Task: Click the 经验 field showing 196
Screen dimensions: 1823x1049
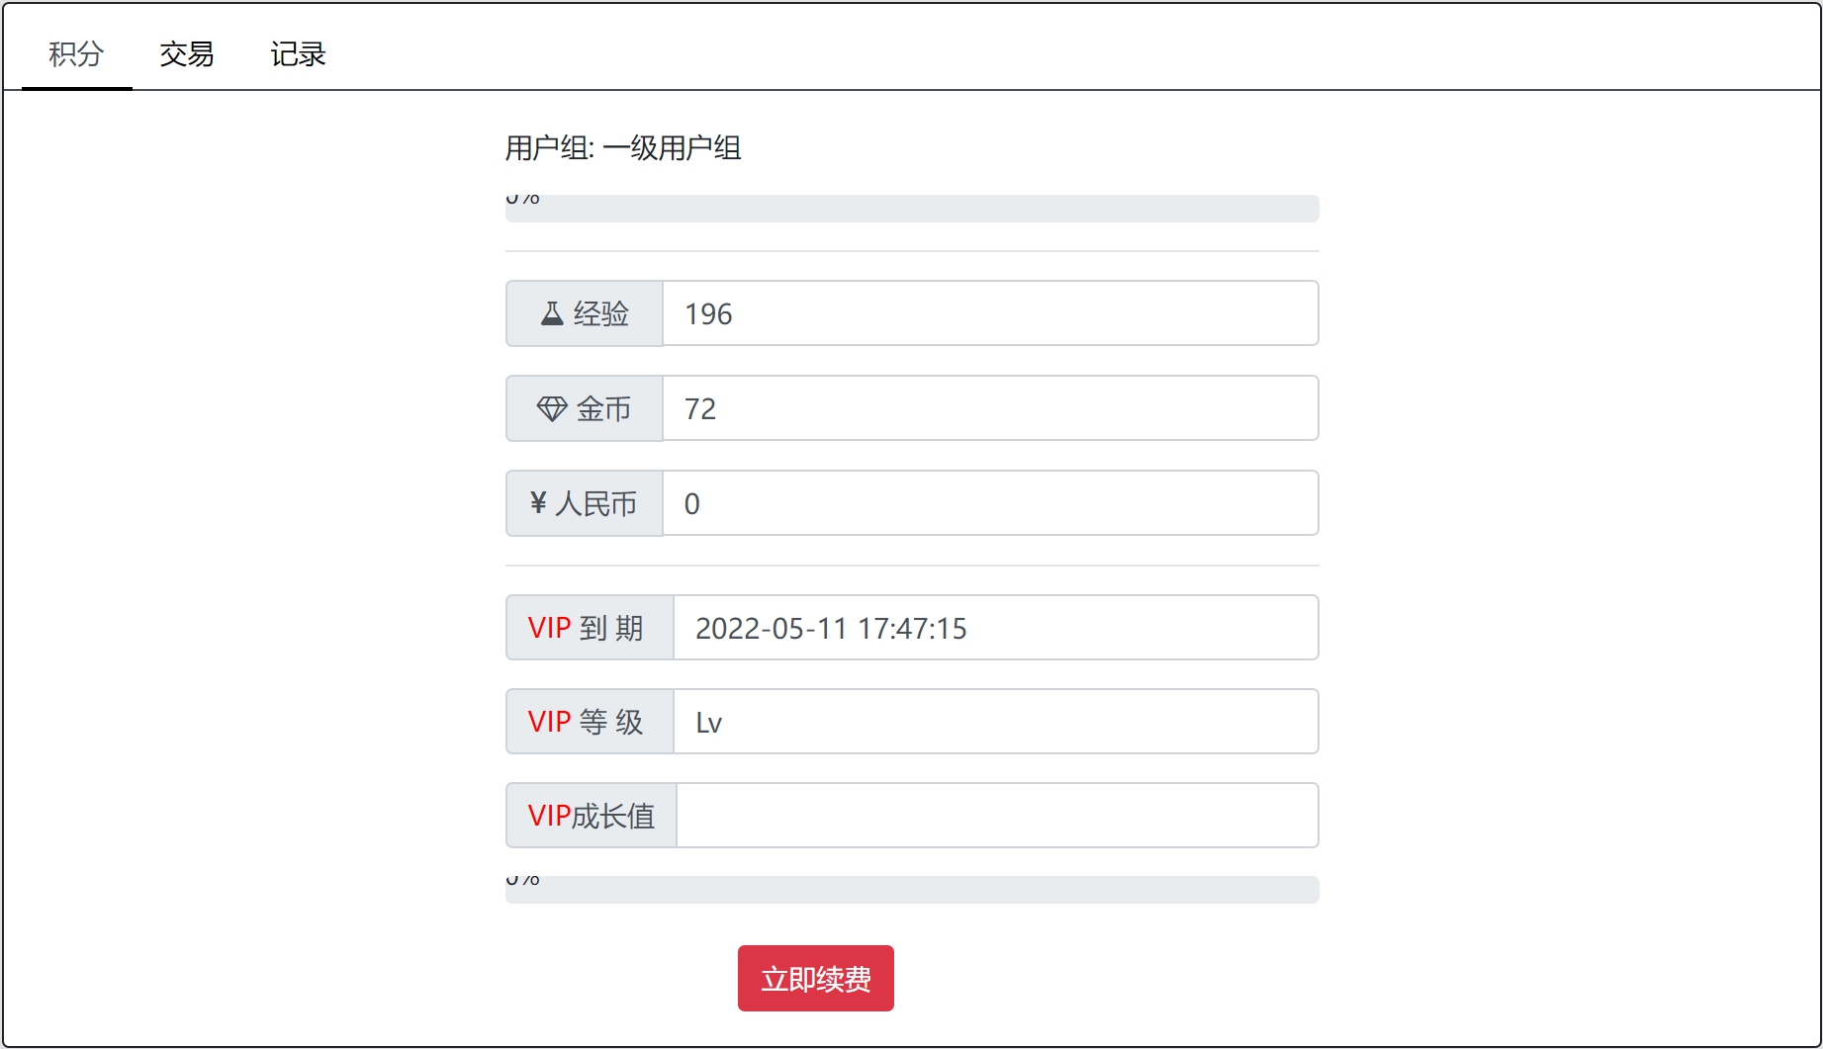Action: (x=989, y=313)
